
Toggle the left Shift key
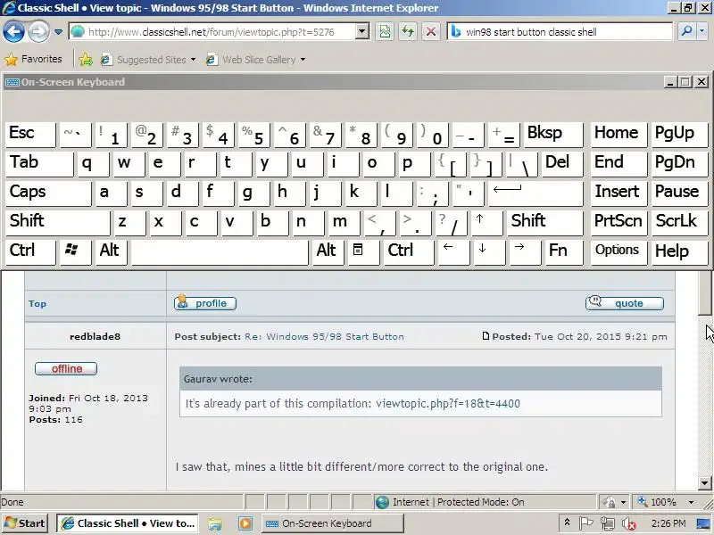(x=58, y=223)
